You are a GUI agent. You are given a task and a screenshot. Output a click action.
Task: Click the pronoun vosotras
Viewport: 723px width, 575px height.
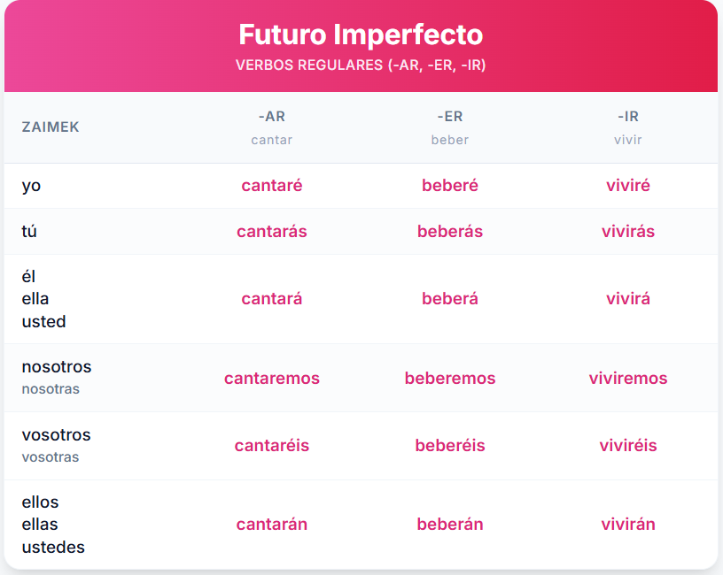[x=51, y=457]
